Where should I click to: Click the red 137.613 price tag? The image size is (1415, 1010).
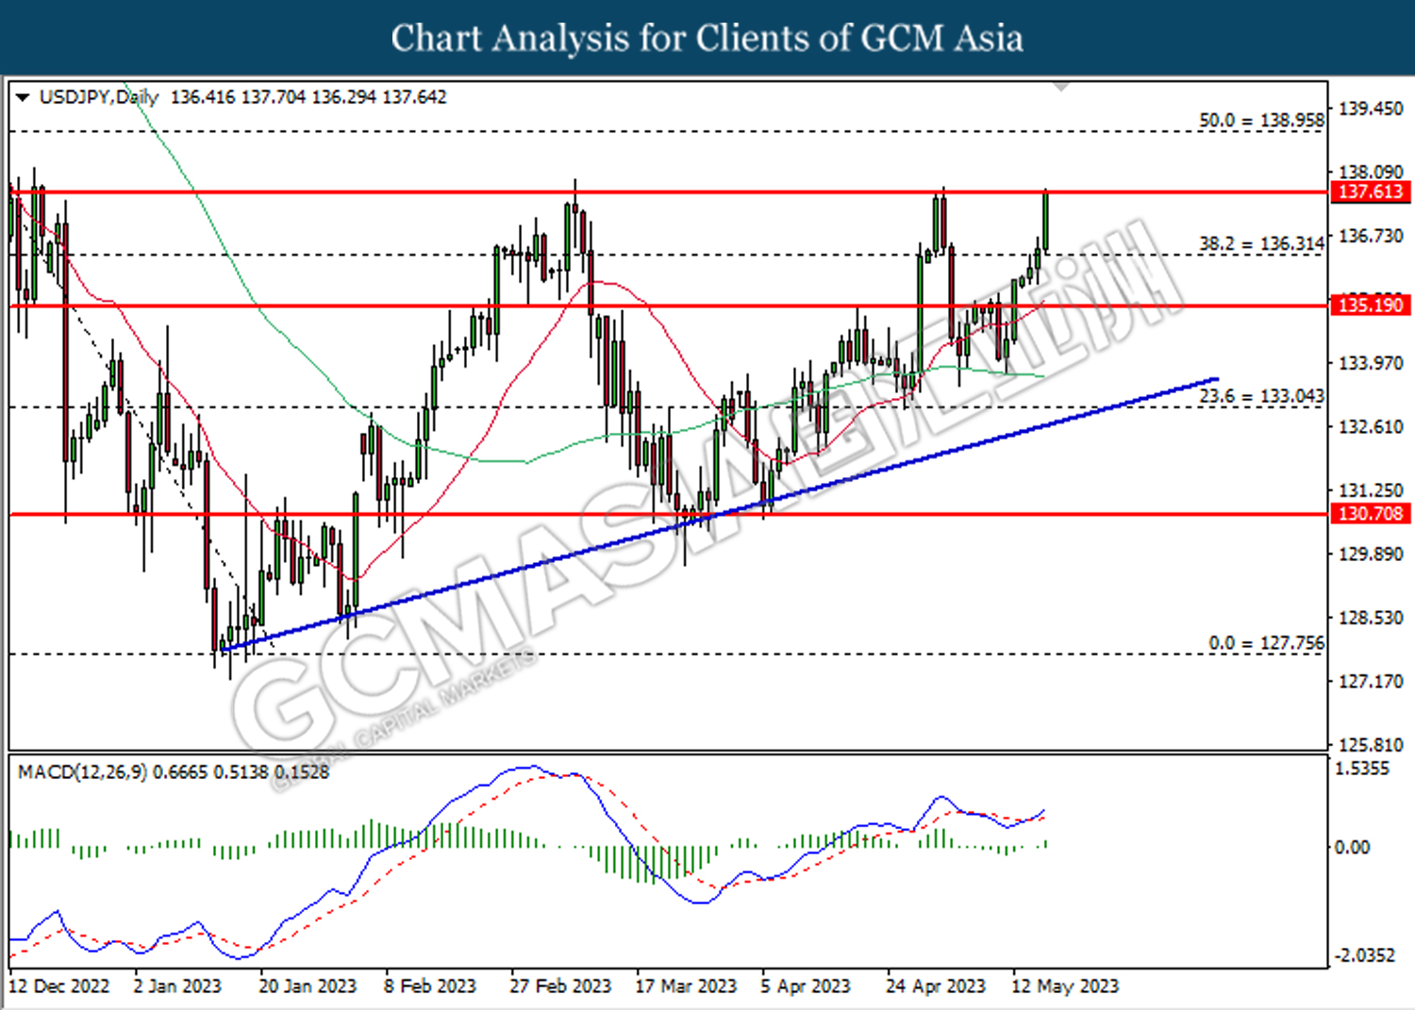coord(1371,192)
